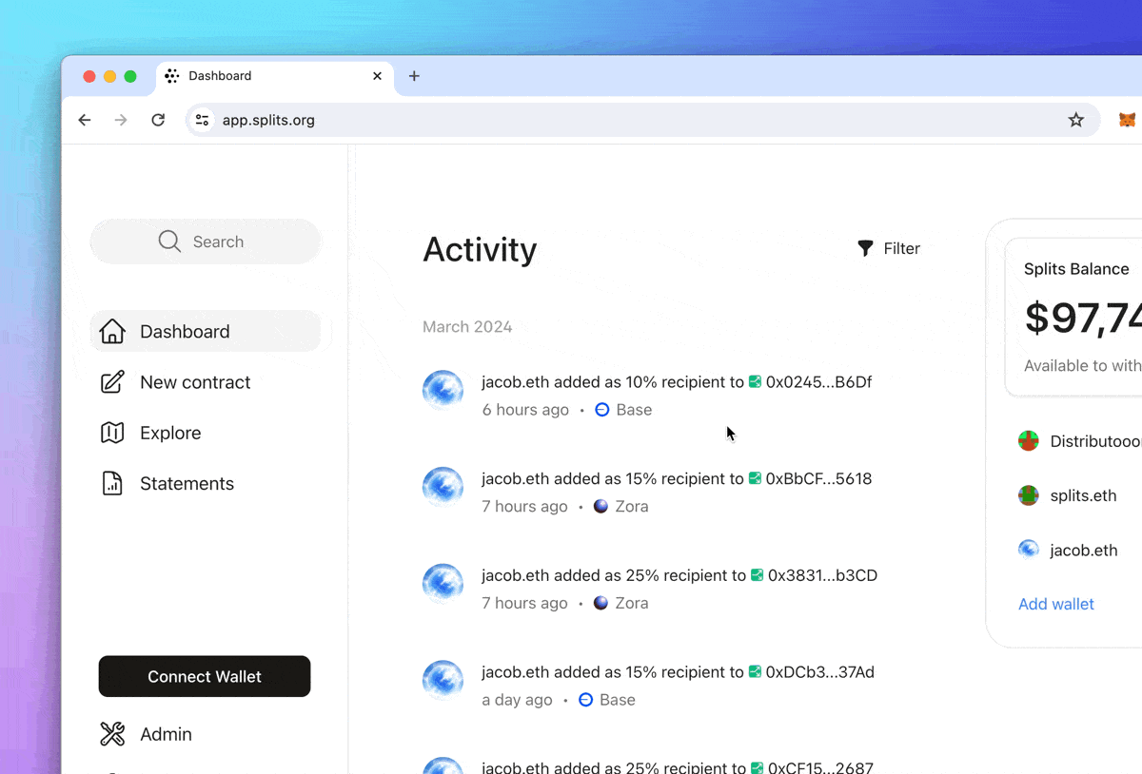Viewport: 1142px width, 774px height.
Task: Click the Dashboard house icon
Action: pos(112,331)
